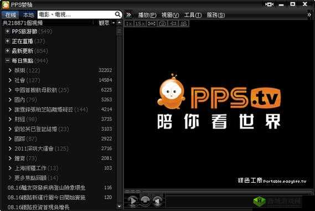Expand the 國內 (79) chevron

tap(10, 100)
